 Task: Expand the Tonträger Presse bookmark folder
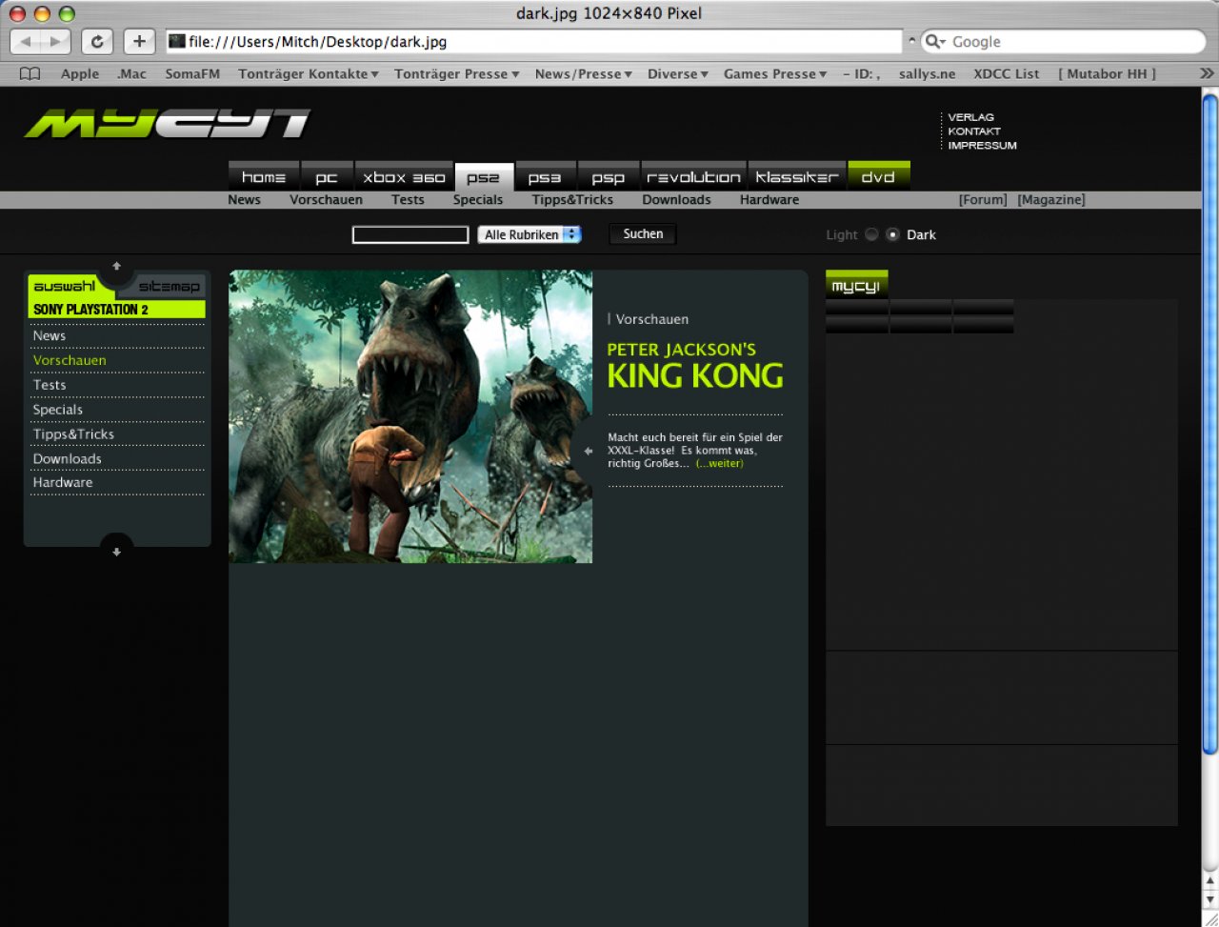[457, 73]
